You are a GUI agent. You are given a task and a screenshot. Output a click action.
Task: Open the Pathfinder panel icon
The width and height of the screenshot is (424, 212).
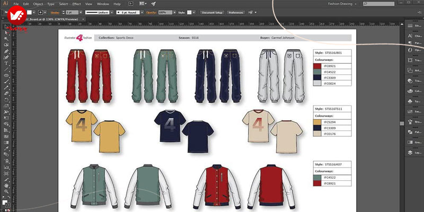[x=410, y=131]
